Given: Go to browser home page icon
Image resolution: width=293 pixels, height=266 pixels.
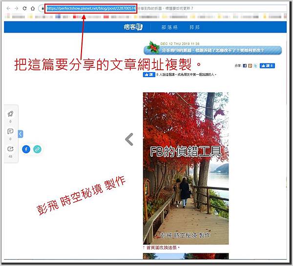Looking at the screenshot, I should 33,8.
